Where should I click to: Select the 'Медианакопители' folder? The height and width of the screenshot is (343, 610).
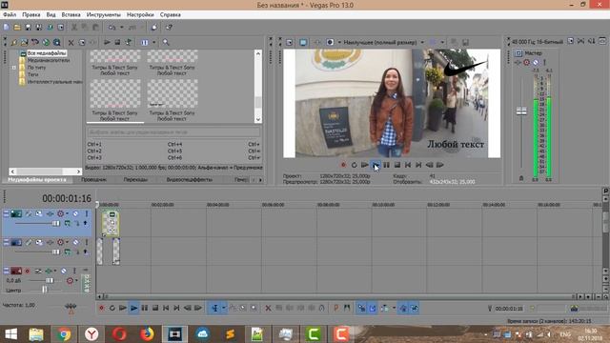click(49, 60)
